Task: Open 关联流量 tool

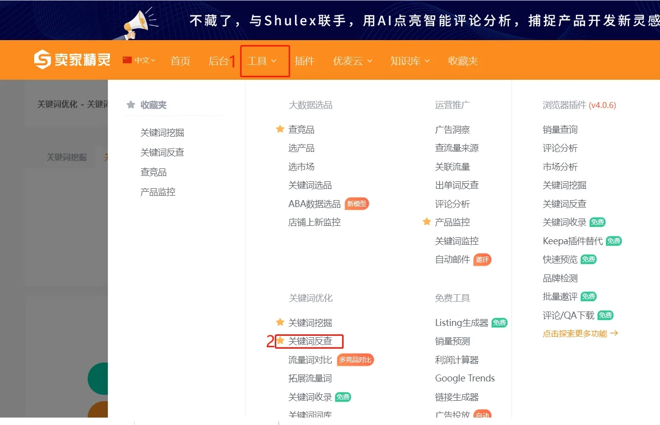Action: (453, 167)
